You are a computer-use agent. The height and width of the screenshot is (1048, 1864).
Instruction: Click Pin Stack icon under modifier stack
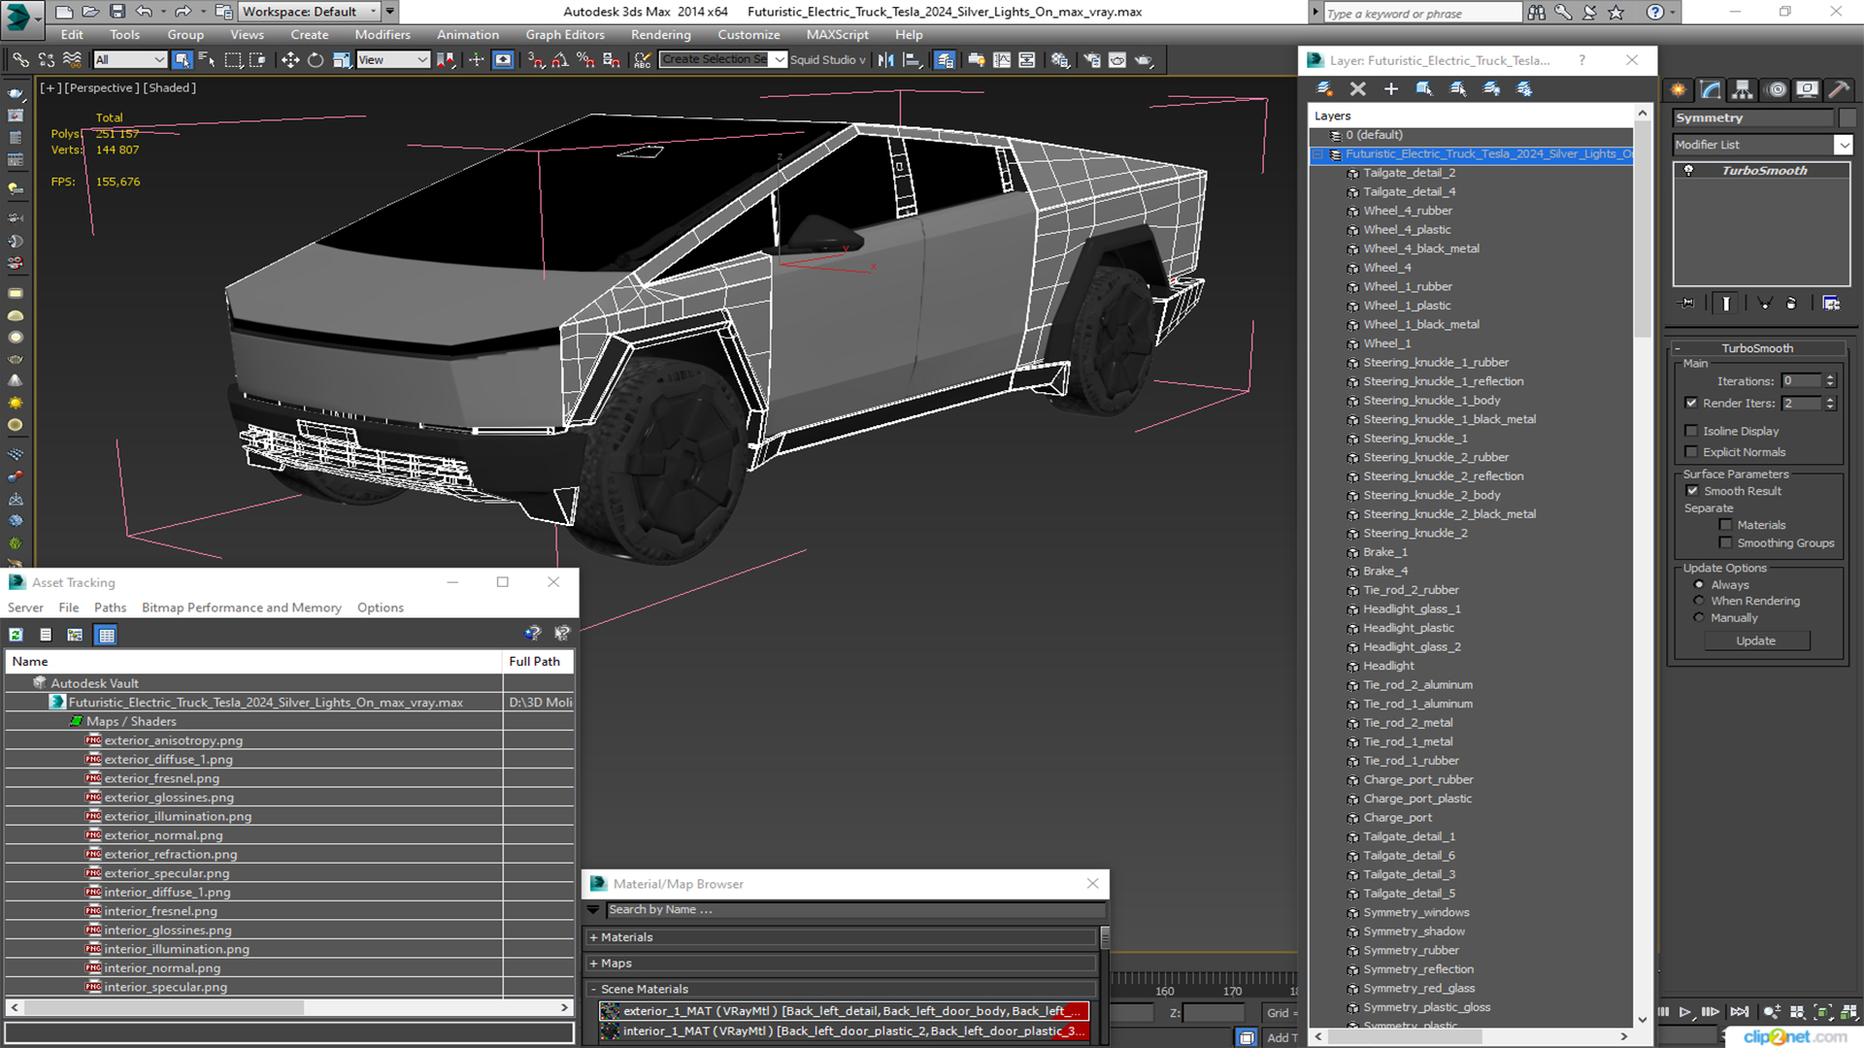(1687, 304)
